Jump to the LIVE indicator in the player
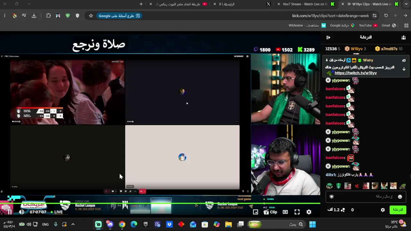 pos(57,212)
